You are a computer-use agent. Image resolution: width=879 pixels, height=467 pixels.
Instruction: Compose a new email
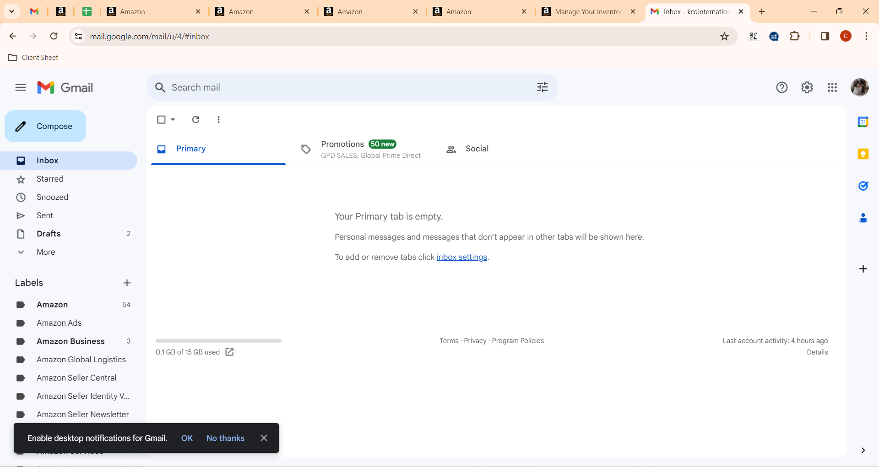tap(45, 126)
